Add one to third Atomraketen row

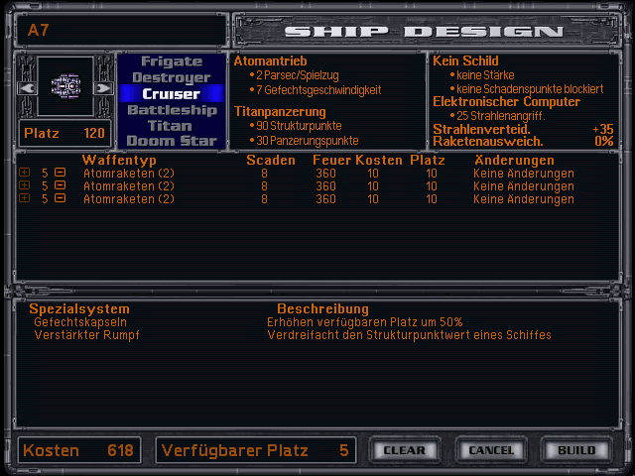pyautogui.click(x=25, y=199)
